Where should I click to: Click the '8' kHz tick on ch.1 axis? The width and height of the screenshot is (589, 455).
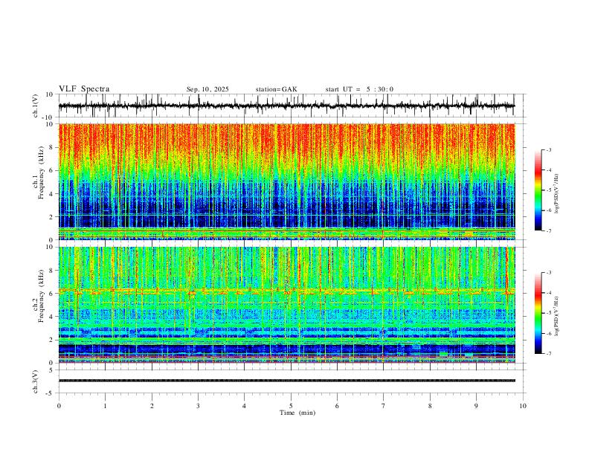pos(52,147)
